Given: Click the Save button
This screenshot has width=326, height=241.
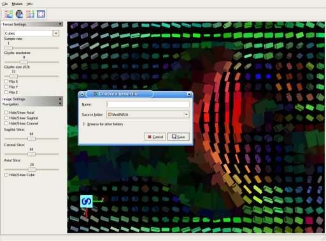Looking at the screenshot, I should (x=178, y=137).
